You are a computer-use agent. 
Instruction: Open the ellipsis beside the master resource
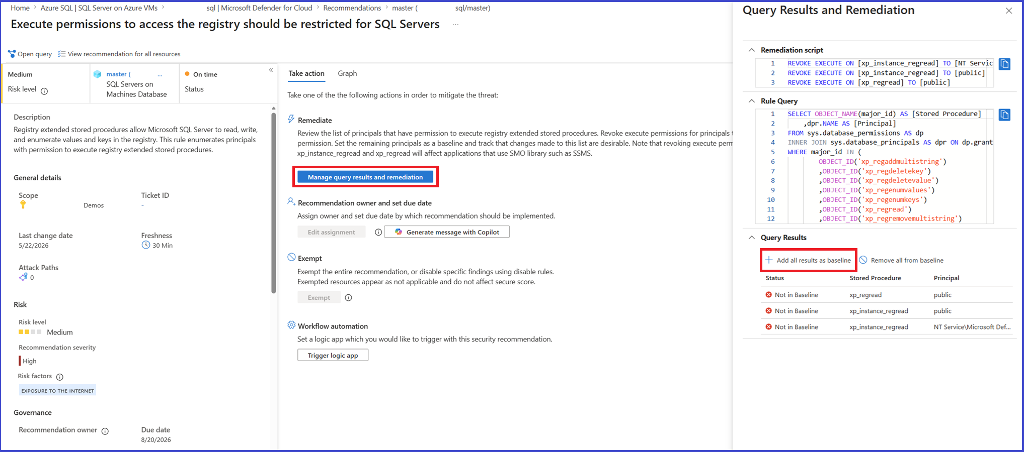click(160, 75)
